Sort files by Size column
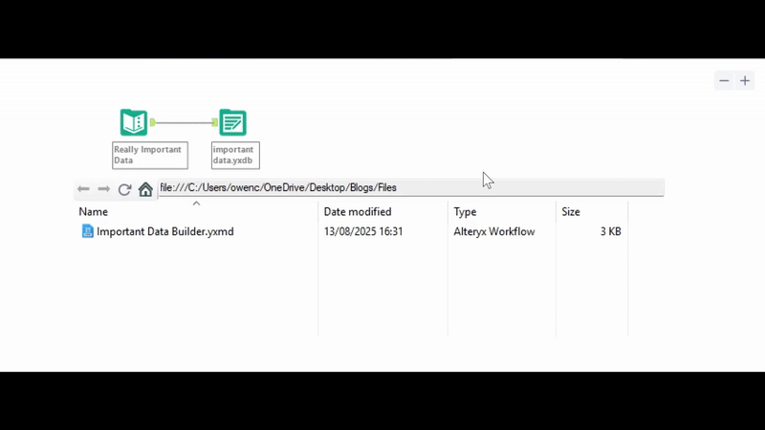Viewport: 765px width, 430px height. pos(570,211)
